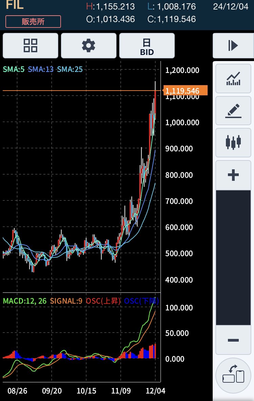Image resolution: width=254 pixels, height=401 pixels.
Task: Tap the SIGNAL:9 label
Action: tap(66, 301)
